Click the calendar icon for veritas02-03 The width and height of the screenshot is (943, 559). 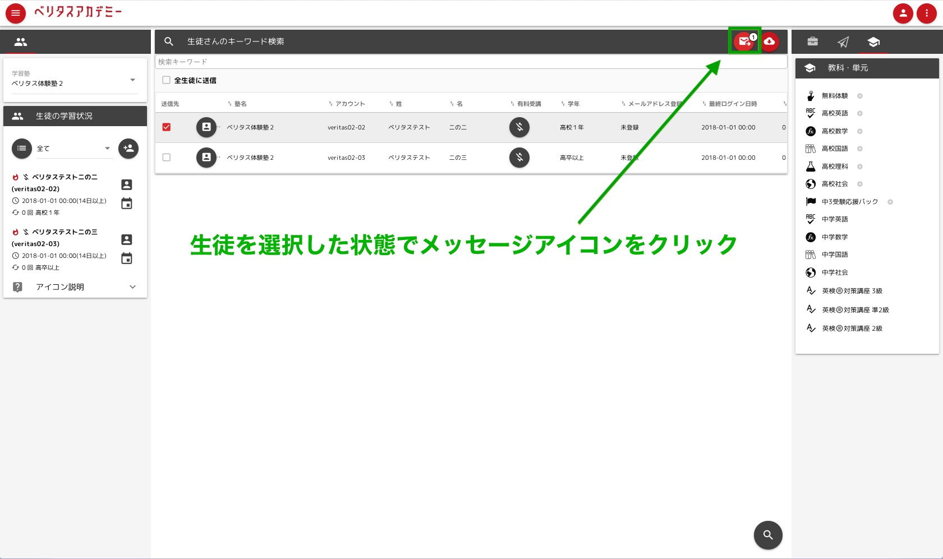click(127, 258)
